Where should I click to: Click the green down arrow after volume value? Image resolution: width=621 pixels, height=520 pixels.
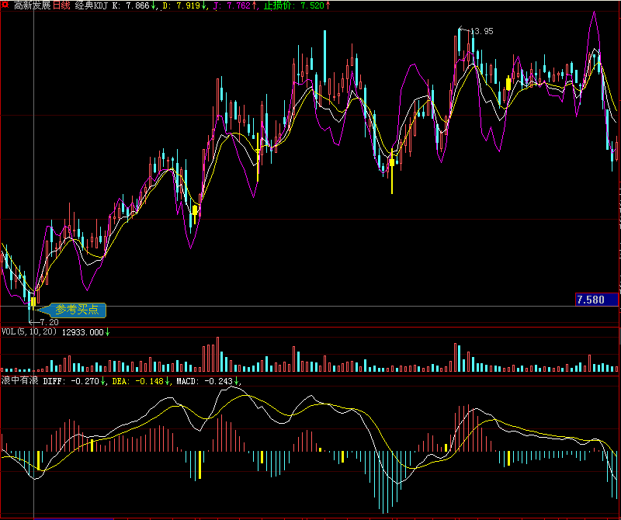(x=107, y=332)
